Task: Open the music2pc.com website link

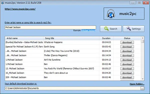Action: pyautogui.click(x=20, y=9)
